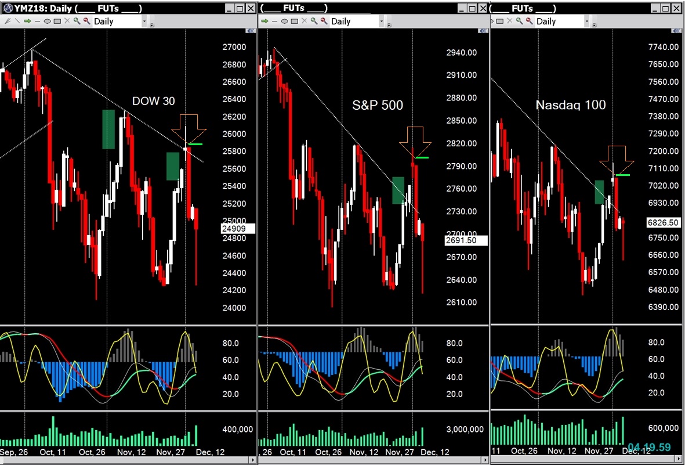This screenshot has height=465, width=685.
Task: Select the horizontal line tool on S&P 500 toolbar
Action: pyautogui.click(x=274, y=21)
